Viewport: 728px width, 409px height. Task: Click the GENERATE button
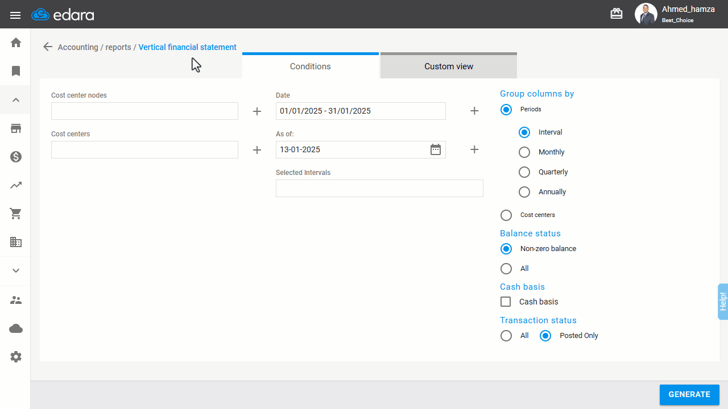click(689, 395)
